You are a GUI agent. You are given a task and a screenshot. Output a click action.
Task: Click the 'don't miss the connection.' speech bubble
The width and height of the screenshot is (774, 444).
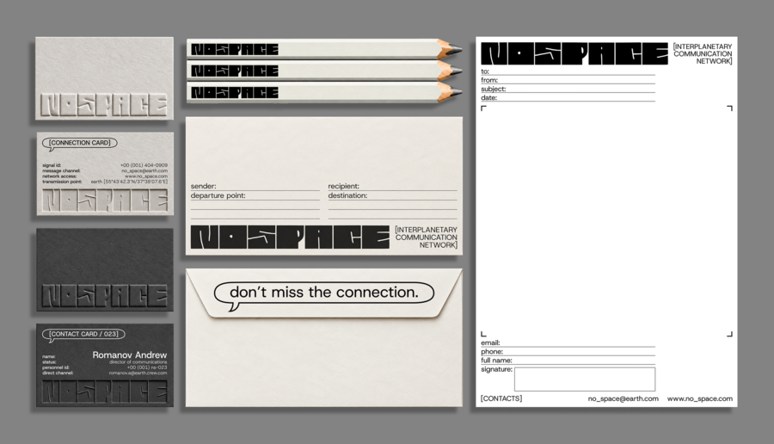click(x=324, y=294)
